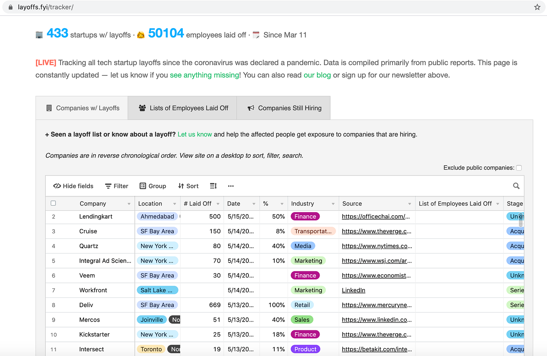Screen dimensions: 547x356
Task: Click the Joinville location tag for Mercos
Action: pos(152,320)
